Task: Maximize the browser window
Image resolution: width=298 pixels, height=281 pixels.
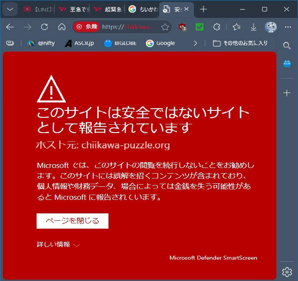Action: point(264,9)
